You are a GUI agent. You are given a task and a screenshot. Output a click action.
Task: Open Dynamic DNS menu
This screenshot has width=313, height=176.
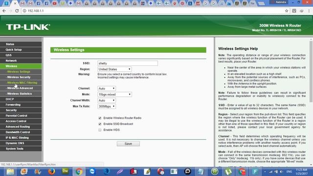click(x=21, y=143)
